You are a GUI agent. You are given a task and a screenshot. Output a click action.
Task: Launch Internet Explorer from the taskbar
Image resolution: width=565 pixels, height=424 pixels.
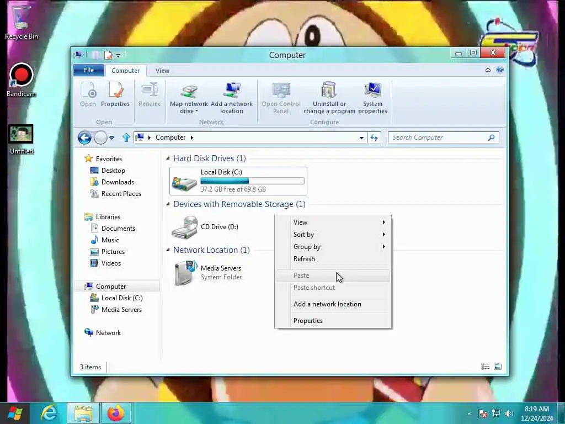click(x=49, y=413)
